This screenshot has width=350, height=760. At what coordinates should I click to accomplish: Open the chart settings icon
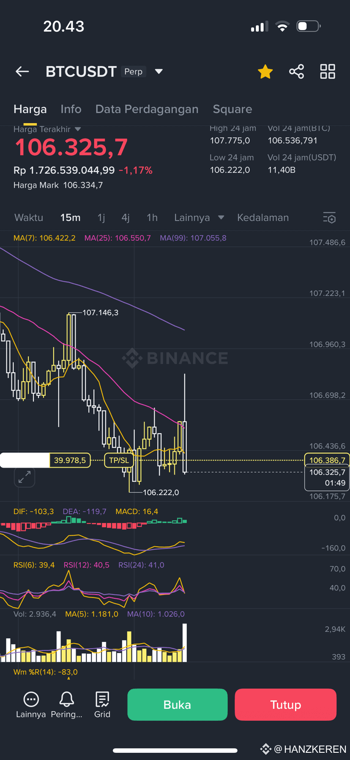click(x=329, y=218)
